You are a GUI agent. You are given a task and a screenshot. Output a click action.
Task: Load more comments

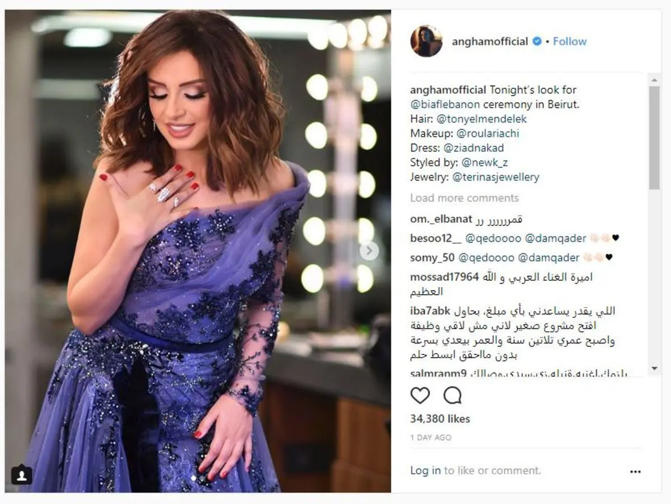tap(465, 198)
